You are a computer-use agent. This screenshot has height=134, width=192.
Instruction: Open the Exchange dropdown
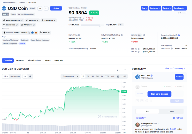[155, 8]
